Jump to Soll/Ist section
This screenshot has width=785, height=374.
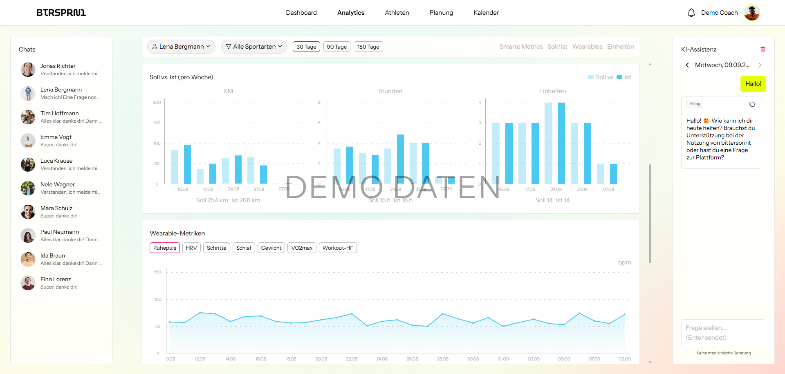tap(557, 47)
